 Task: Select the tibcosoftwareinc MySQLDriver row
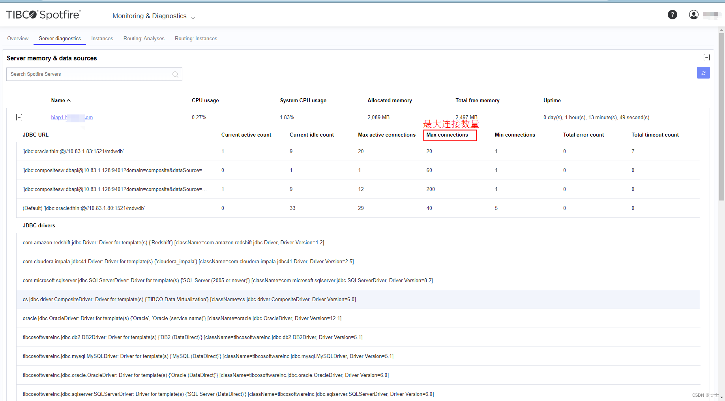(x=358, y=356)
